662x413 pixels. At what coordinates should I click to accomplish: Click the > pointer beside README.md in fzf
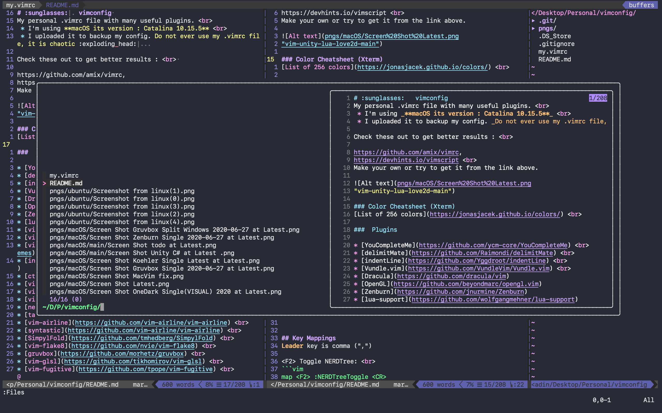click(x=44, y=183)
